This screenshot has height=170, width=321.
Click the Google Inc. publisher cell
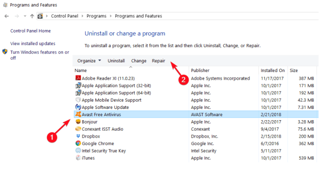(x=202, y=143)
